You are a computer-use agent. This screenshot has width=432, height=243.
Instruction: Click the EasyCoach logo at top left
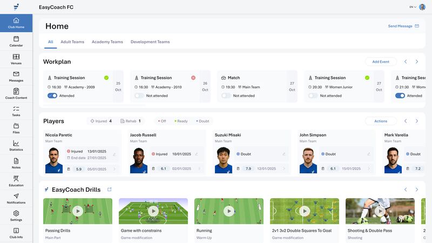pyautogui.click(x=16, y=7)
